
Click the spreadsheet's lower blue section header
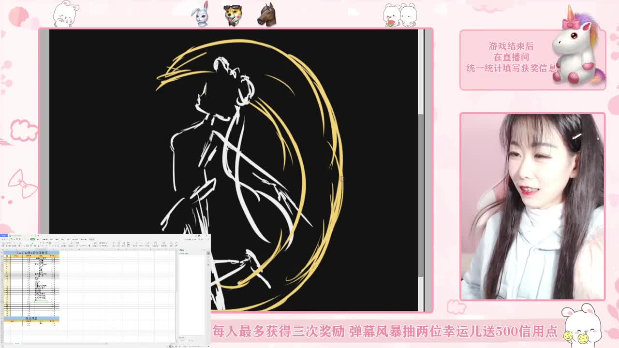tap(31, 319)
